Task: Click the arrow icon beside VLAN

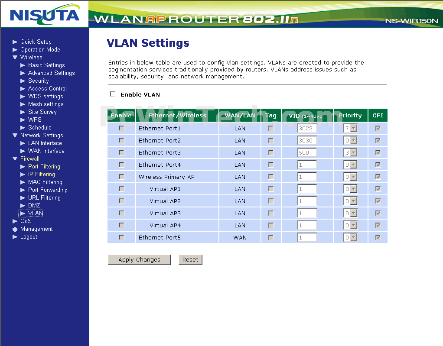Action: coord(23,213)
